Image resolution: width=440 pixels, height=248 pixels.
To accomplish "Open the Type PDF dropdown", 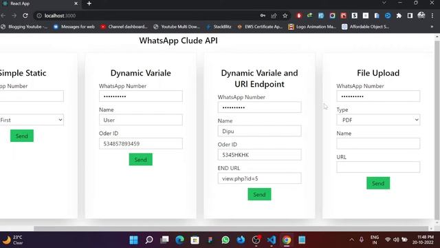I will (x=378, y=120).
